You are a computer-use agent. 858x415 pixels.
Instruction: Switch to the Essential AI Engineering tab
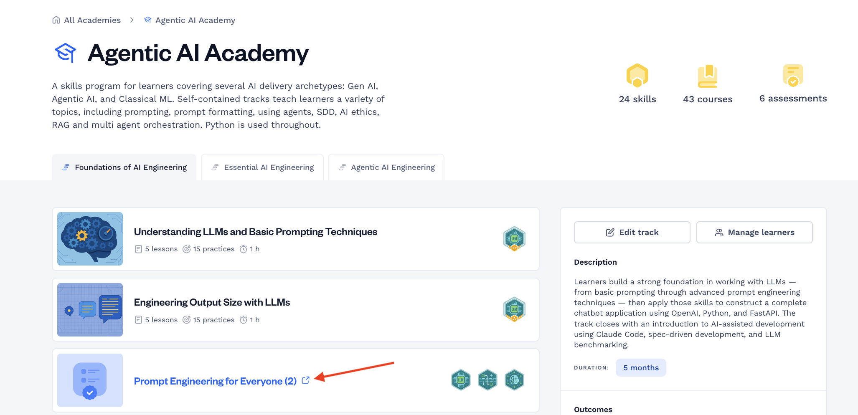[262, 167]
